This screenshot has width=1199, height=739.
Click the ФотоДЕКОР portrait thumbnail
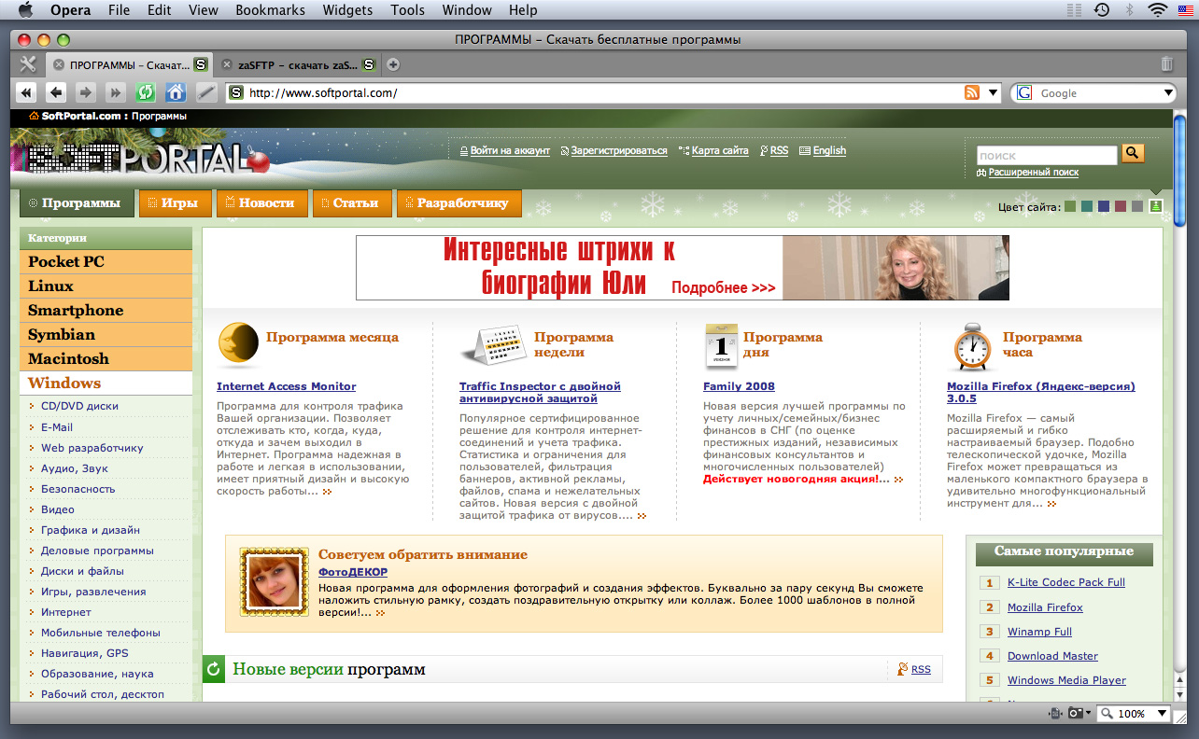(274, 582)
